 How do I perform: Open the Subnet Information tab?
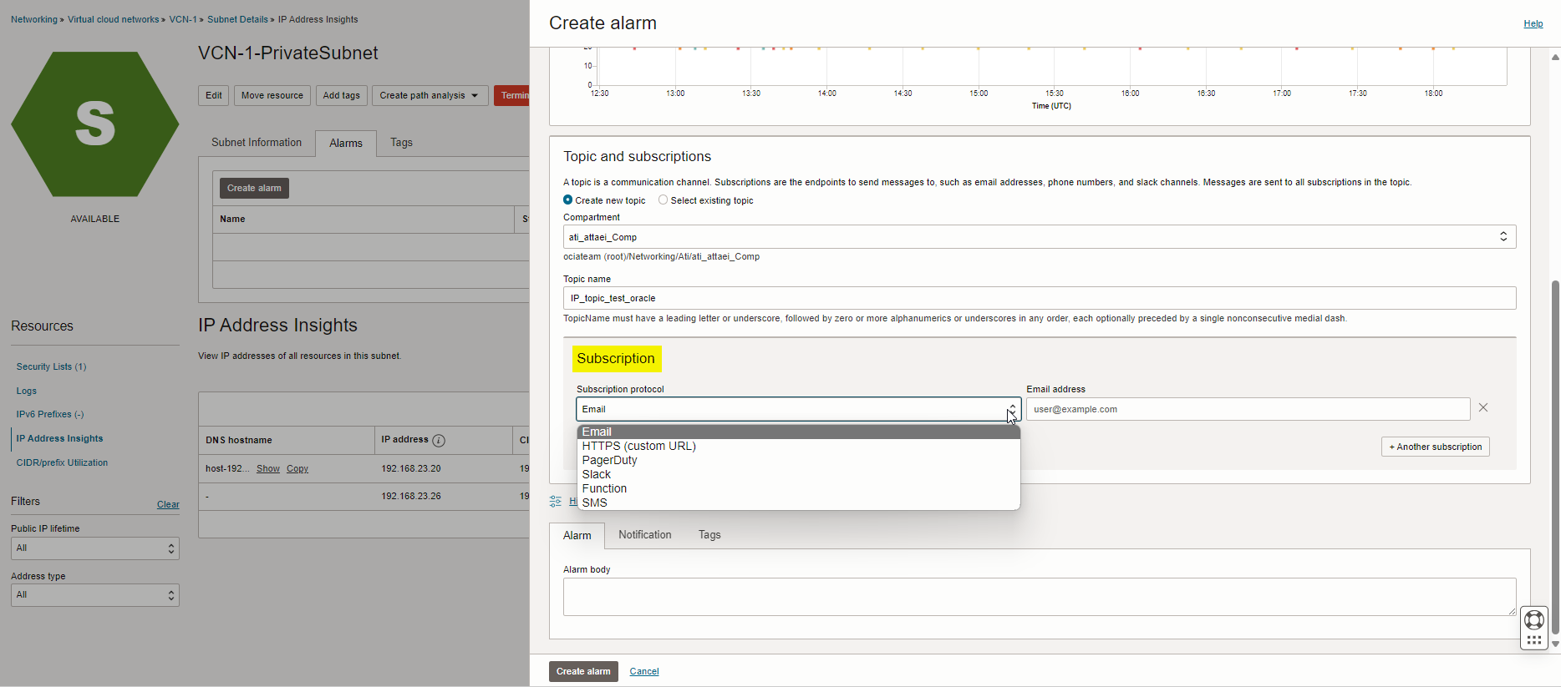click(256, 143)
